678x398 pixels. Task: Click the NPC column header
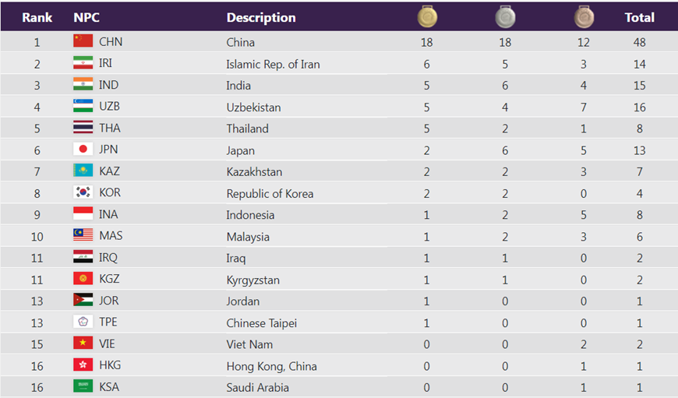coord(87,17)
